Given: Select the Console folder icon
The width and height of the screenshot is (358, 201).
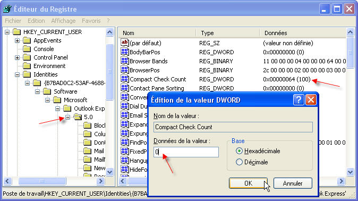Looking at the screenshot, I should click(27, 49).
